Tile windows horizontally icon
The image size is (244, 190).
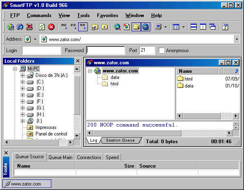193,27
